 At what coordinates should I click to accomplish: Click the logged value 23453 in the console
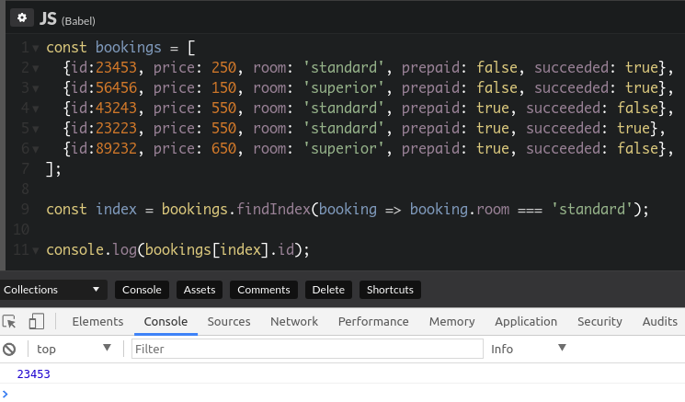34,374
